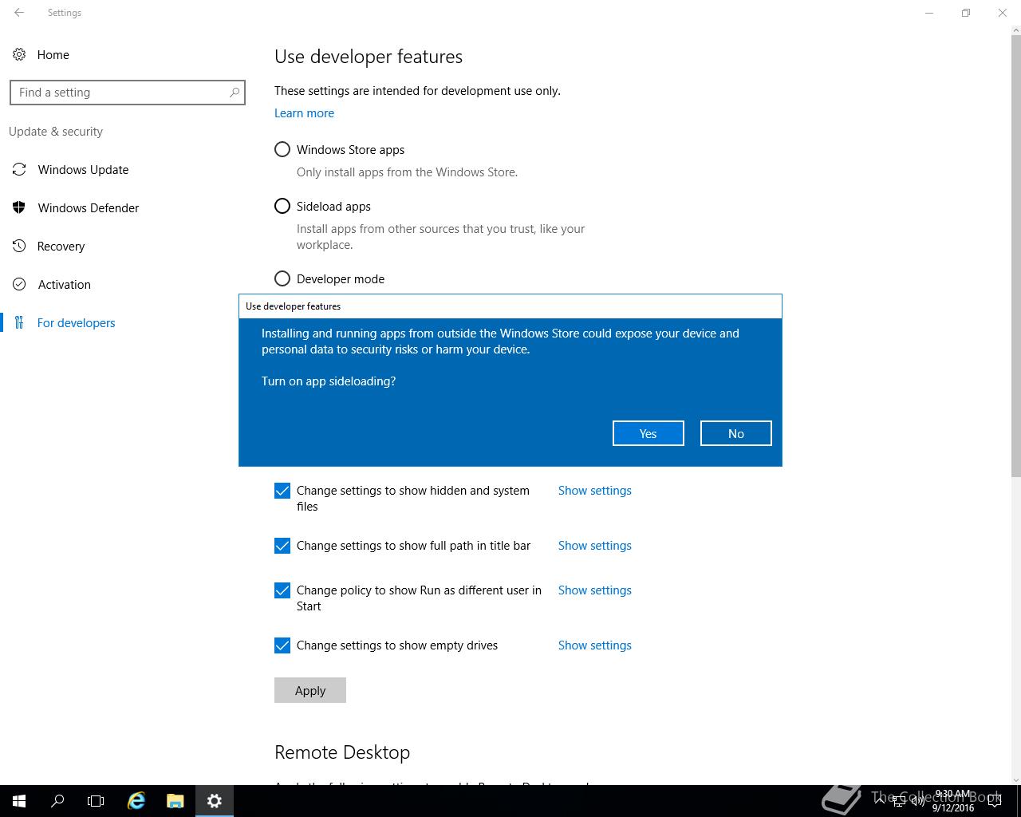Uncheck Run as different user policy
1021x817 pixels.
(x=282, y=590)
